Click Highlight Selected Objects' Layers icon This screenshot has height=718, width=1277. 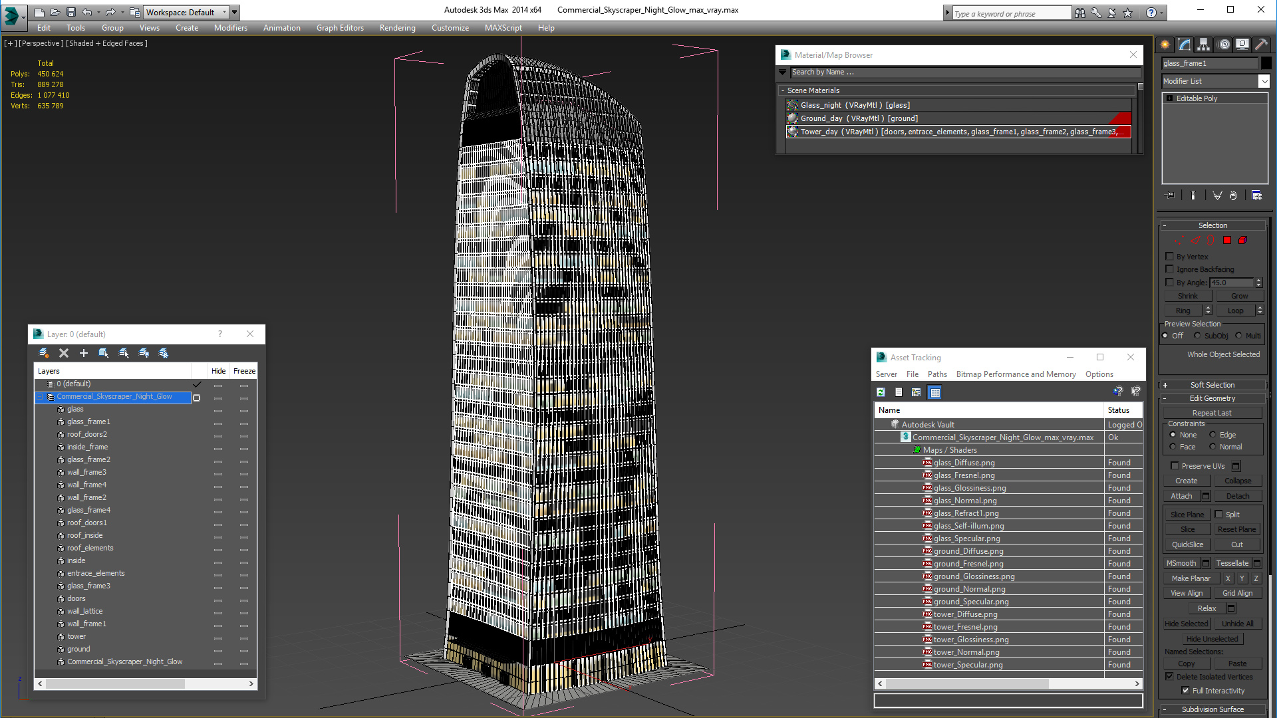point(124,353)
